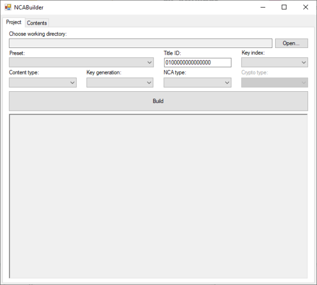Viewport: 317px width, 285px height.
Task: Select the Project tab
Action: coord(14,22)
